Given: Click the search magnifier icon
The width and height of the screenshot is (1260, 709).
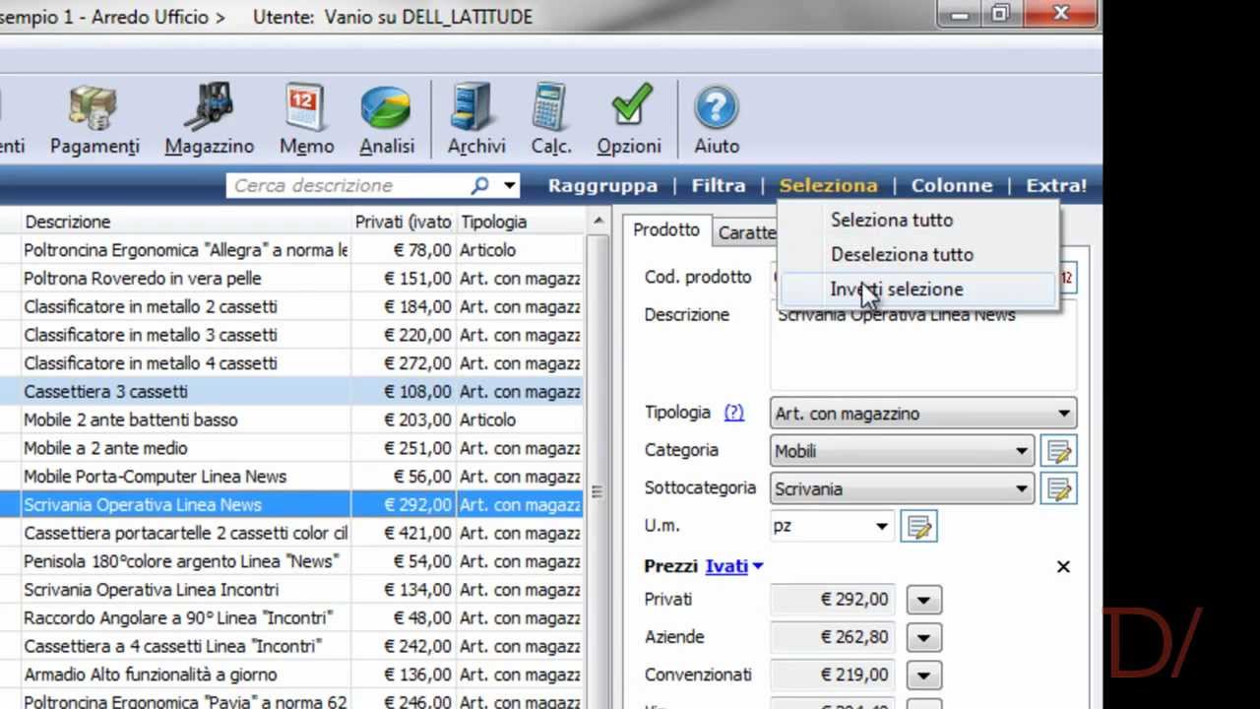Looking at the screenshot, I should 479,185.
